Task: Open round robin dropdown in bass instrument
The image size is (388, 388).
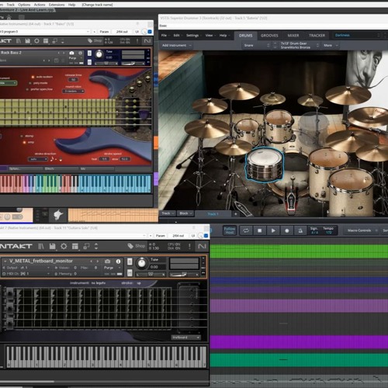Action: point(74,92)
